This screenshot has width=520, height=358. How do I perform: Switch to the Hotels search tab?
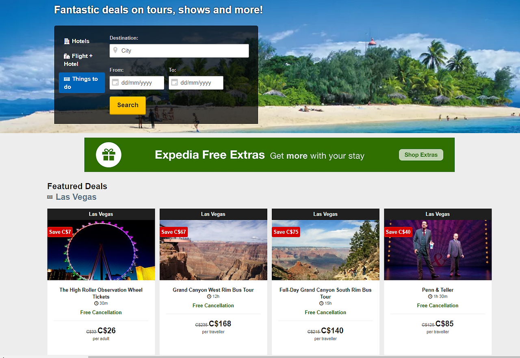(77, 41)
